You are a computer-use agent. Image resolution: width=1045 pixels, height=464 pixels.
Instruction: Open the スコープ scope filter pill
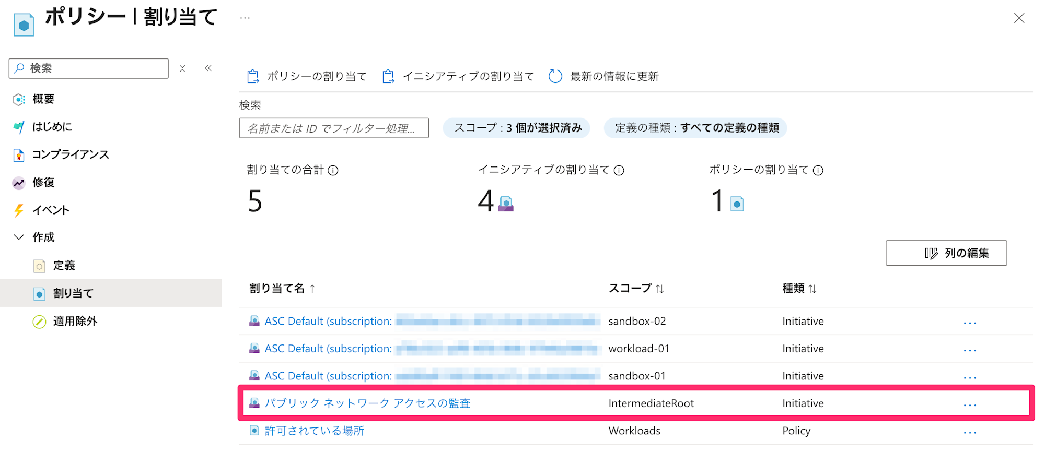[517, 128]
